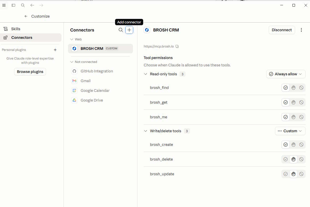The width and height of the screenshot is (310, 207).
Task: Select Connectors in the sidebar
Action: coord(31,38)
